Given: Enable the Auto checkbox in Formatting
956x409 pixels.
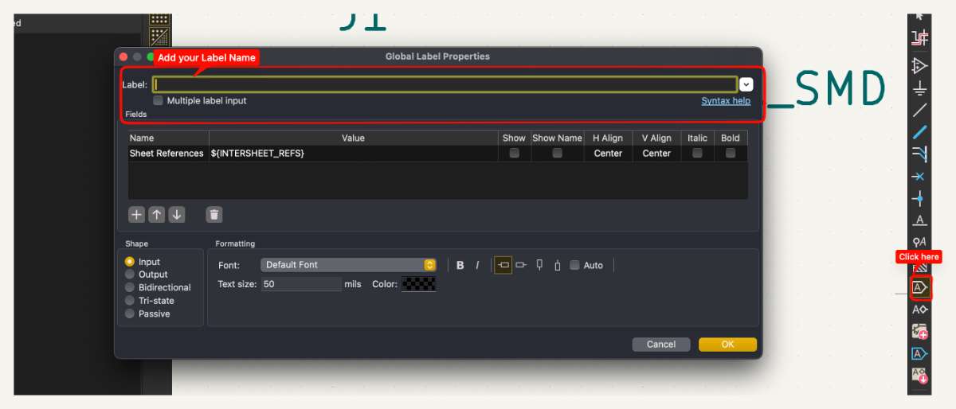Looking at the screenshot, I should coord(574,265).
